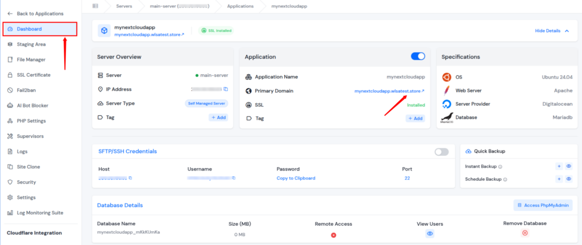
Task: Click the DigitalOcean provider icon
Action: tap(447, 104)
